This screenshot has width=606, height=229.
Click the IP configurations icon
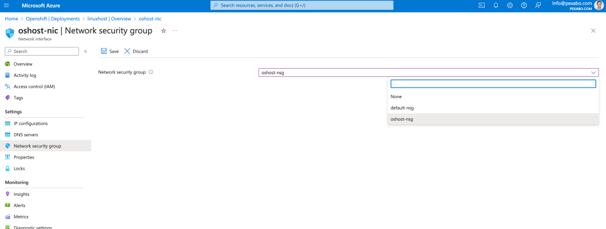point(7,124)
